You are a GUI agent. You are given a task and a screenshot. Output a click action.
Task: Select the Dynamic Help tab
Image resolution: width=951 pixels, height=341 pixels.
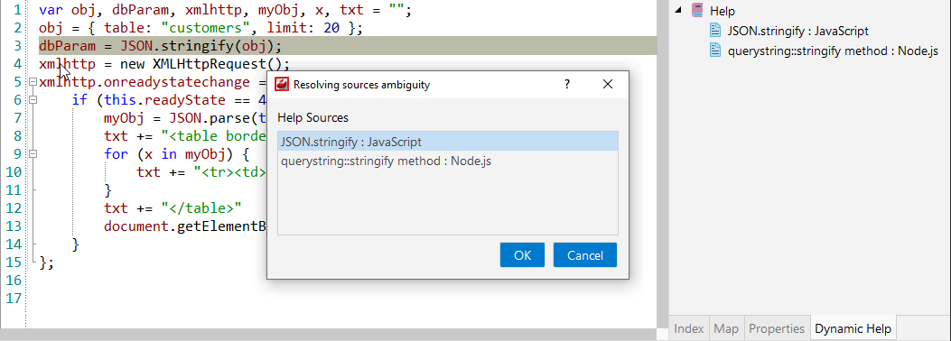[x=853, y=329]
